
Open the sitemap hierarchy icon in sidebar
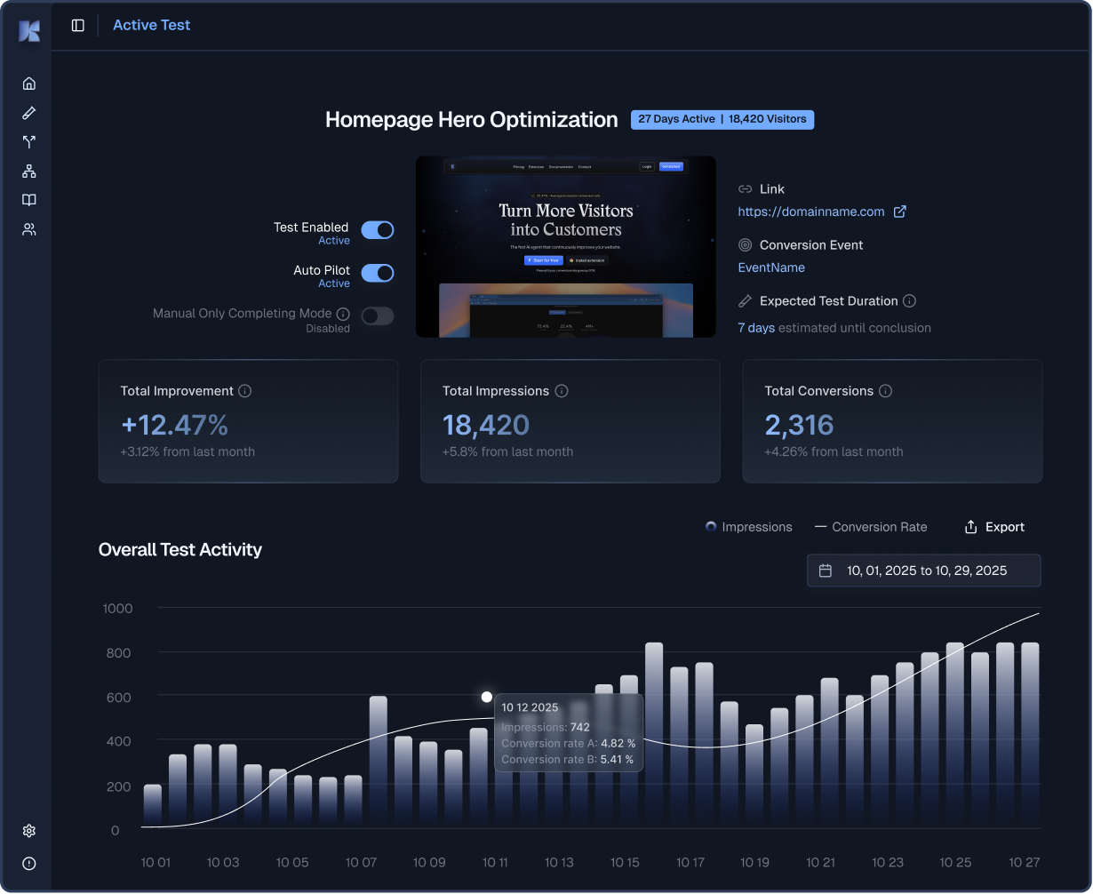click(28, 171)
